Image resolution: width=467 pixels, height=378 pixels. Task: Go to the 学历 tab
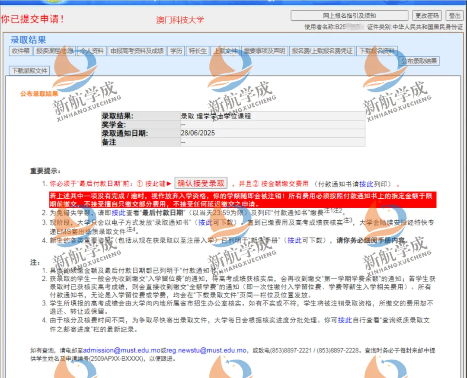tap(176, 51)
